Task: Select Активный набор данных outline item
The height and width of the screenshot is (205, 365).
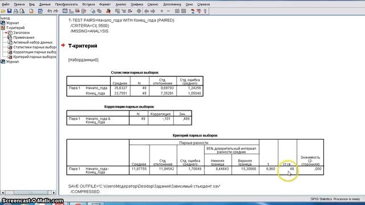Action: (x=33, y=42)
